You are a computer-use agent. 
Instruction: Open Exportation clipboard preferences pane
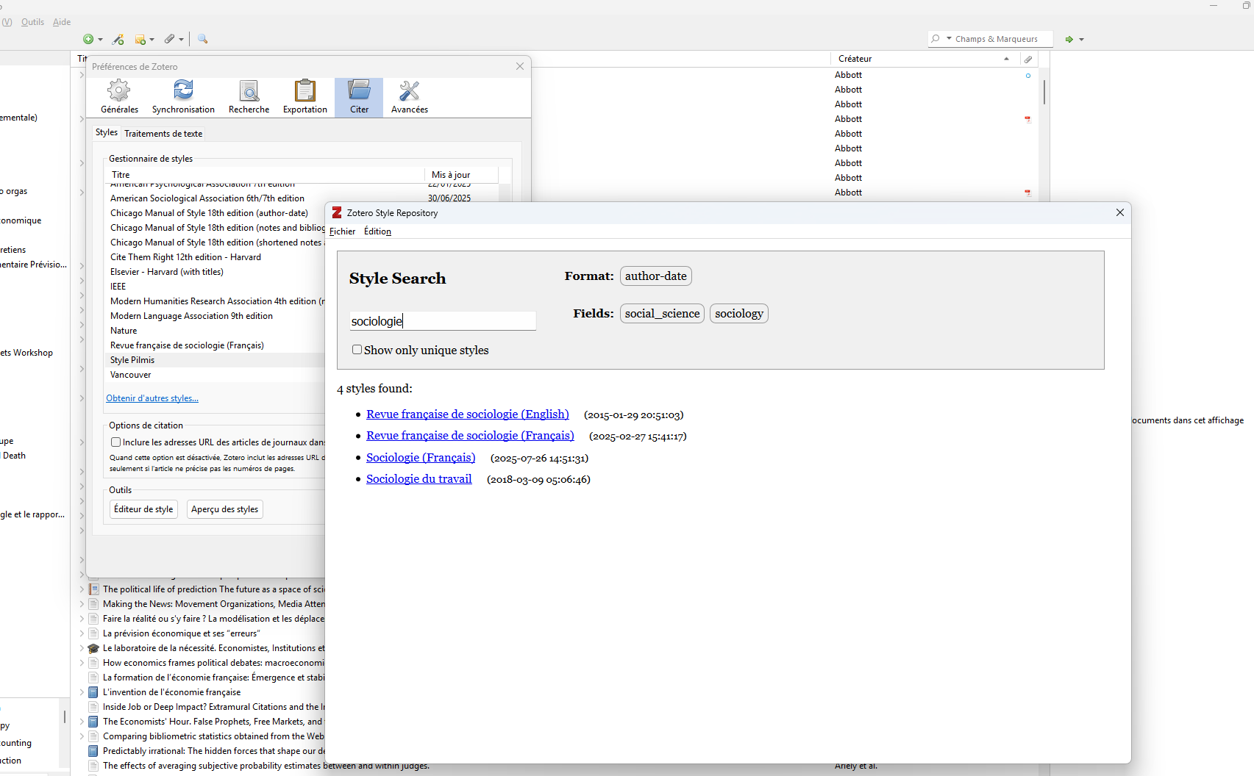click(305, 97)
